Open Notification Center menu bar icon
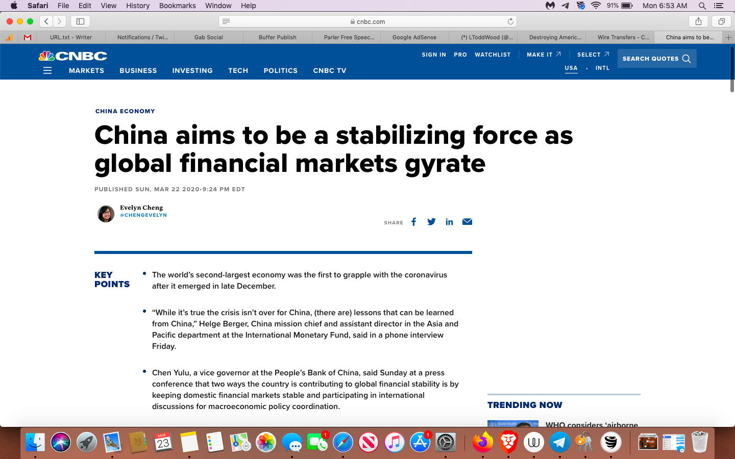The width and height of the screenshot is (735, 459). [x=719, y=6]
